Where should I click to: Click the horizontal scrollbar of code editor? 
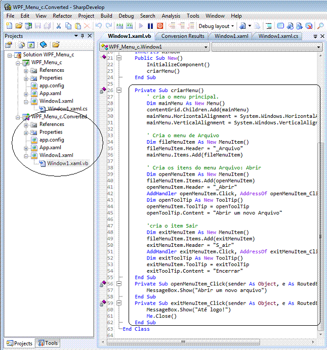183,342
